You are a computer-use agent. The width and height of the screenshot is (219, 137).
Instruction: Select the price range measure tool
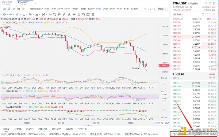click(x=43, y=14)
